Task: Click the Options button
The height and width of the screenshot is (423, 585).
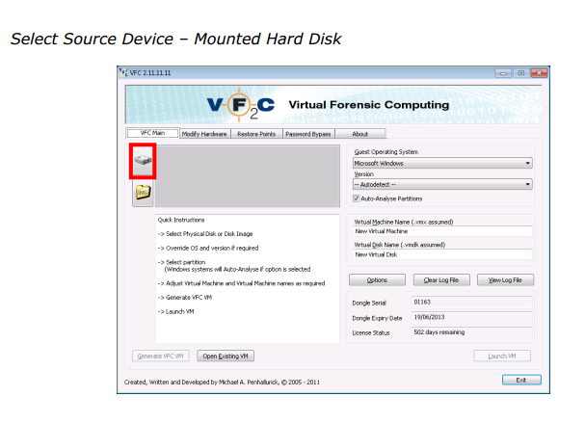Action: [377, 280]
